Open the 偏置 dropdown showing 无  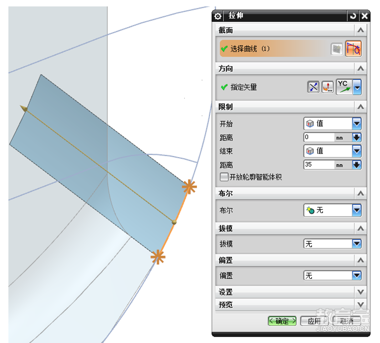coord(333,276)
